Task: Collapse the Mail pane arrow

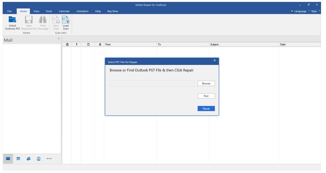Action: pos(59,39)
